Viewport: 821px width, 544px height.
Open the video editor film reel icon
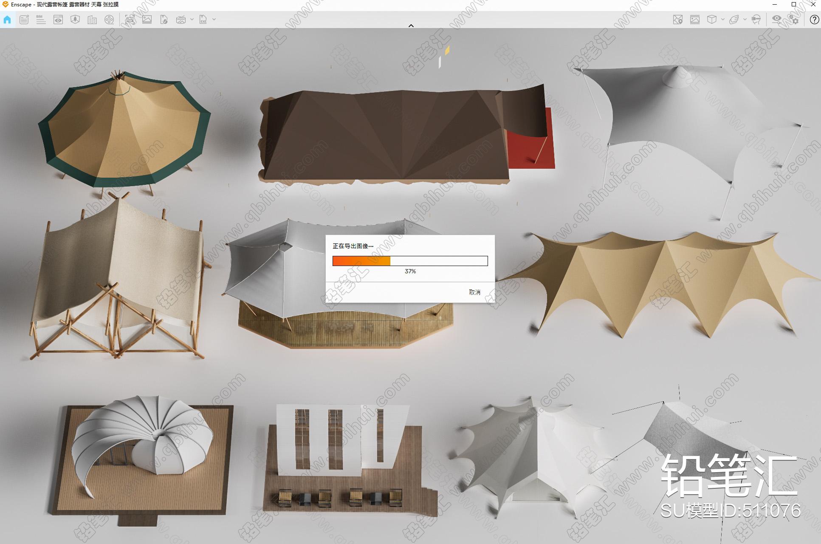(109, 20)
